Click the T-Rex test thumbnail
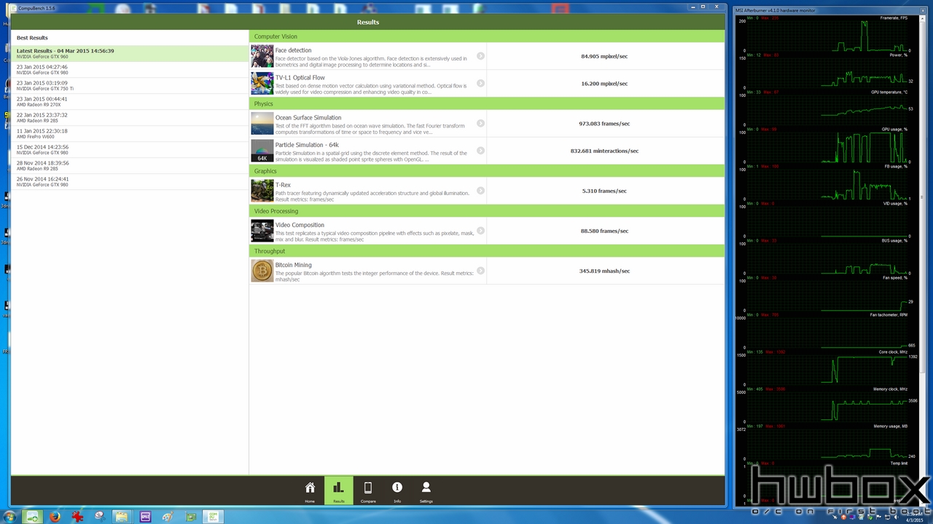This screenshot has height=524, width=933. click(x=262, y=191)
